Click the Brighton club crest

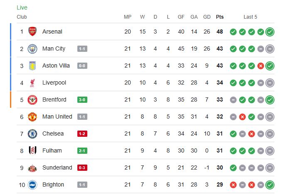coord(32,184)
